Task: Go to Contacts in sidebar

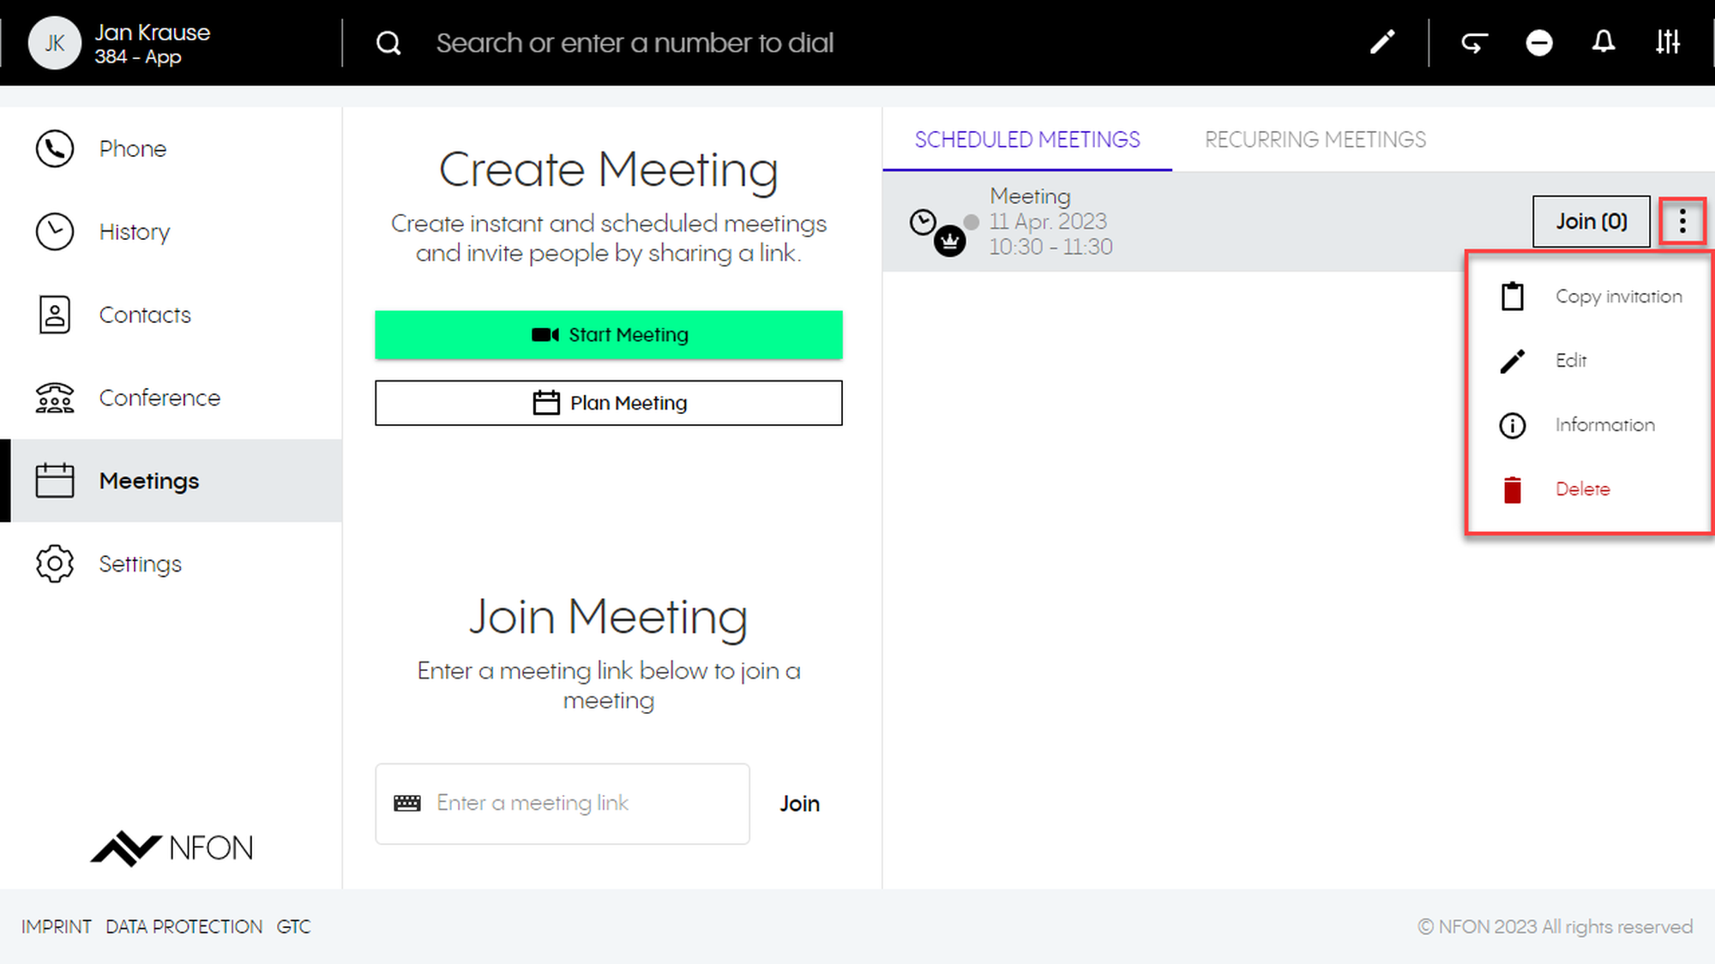Action: (144, 315)
